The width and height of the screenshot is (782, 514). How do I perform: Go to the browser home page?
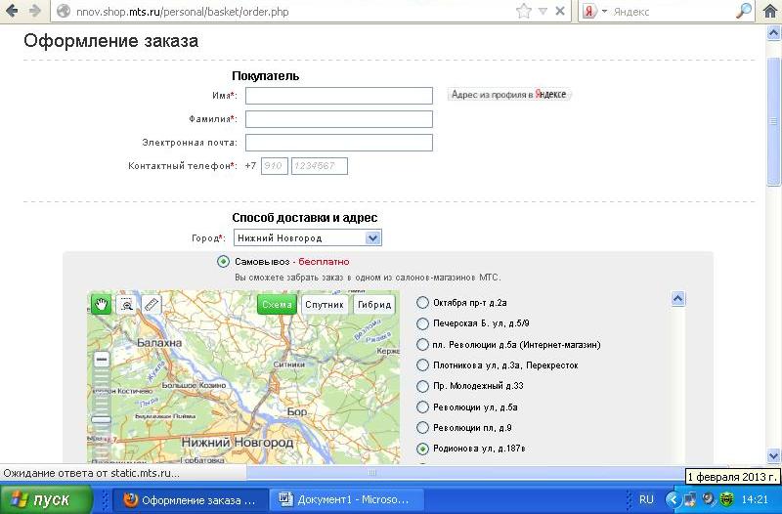click(770, 11)
